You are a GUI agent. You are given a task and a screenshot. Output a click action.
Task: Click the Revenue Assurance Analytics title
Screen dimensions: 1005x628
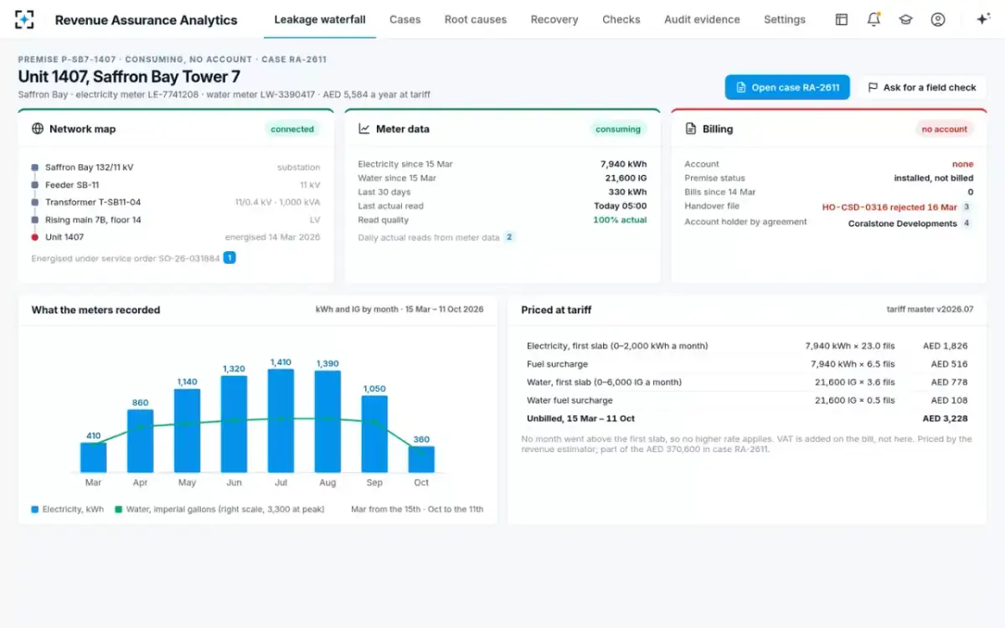tap(146, 20)
